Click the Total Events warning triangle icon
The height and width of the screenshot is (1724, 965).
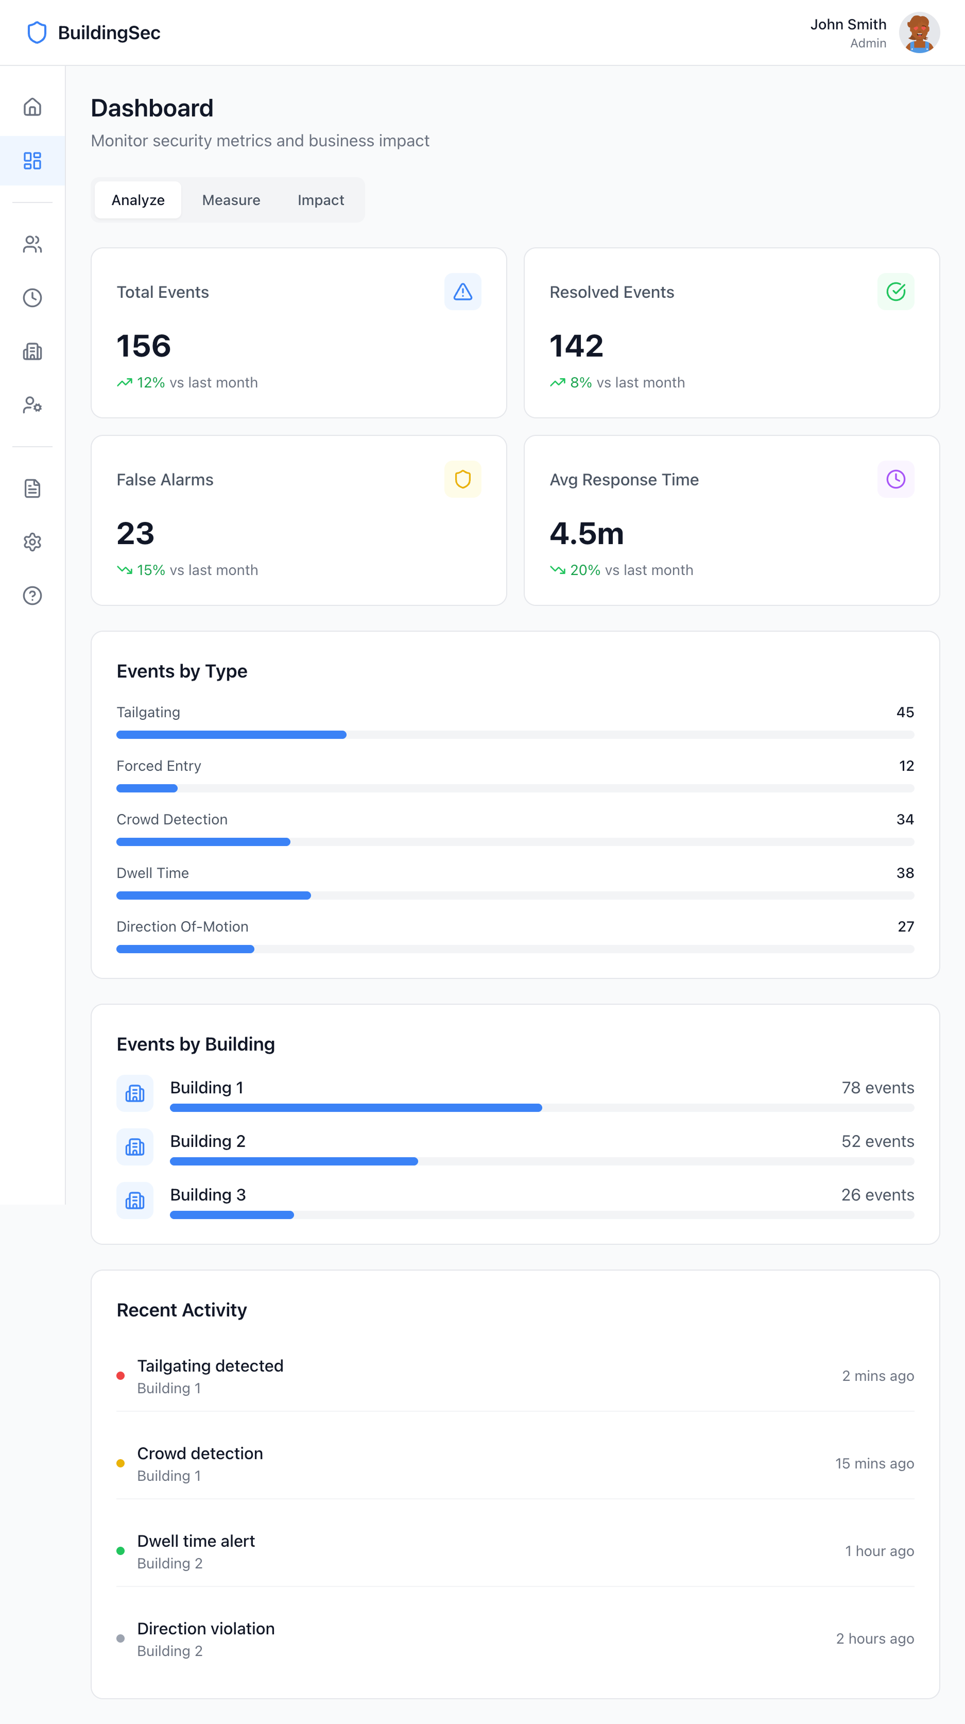pos(463,292)
